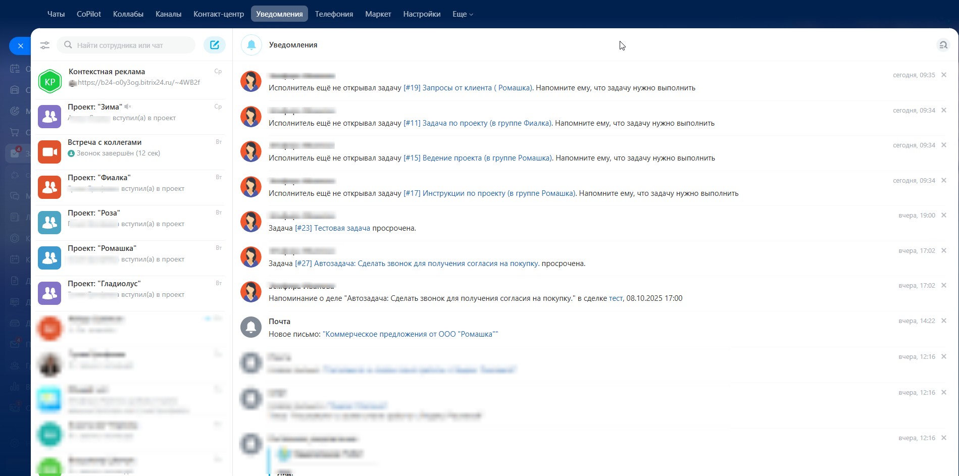Open notification search icon at top right

point(943,45)
